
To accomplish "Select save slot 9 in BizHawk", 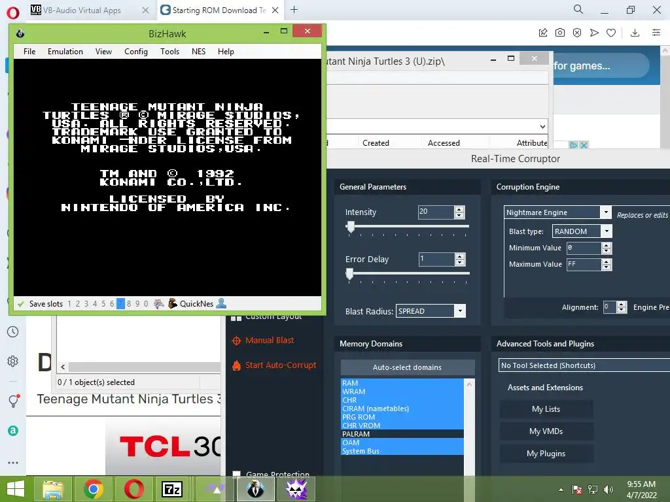I will (137, 304).
